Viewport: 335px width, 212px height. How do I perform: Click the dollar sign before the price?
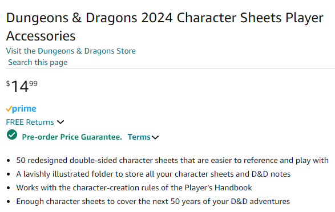pyautogui.click(x=8, y=83)
